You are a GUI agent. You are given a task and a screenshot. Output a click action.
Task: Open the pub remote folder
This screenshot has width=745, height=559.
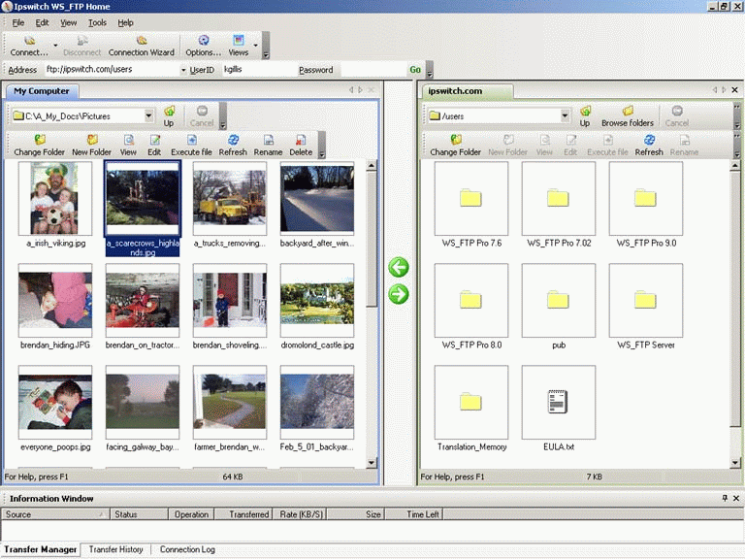[558, 300]
